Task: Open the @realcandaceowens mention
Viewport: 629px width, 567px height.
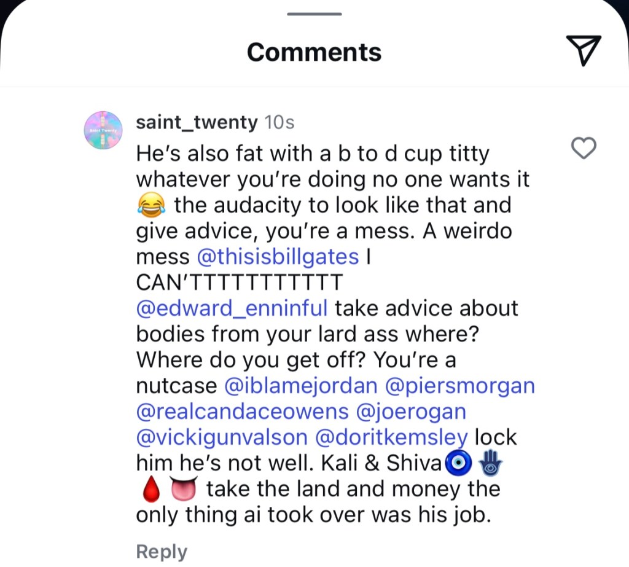Action: click(242, 412)
